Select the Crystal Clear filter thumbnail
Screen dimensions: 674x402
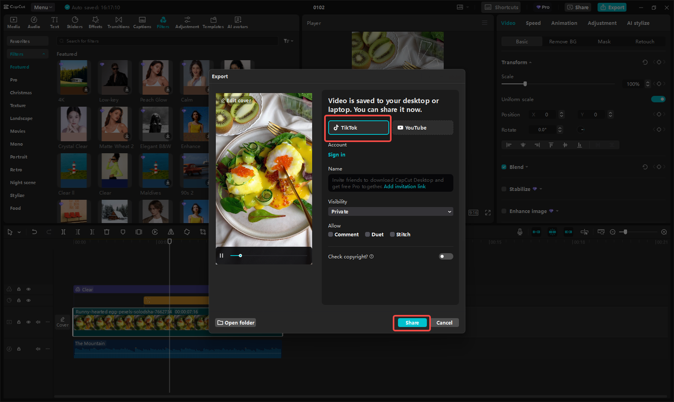(x=74, y=123)
